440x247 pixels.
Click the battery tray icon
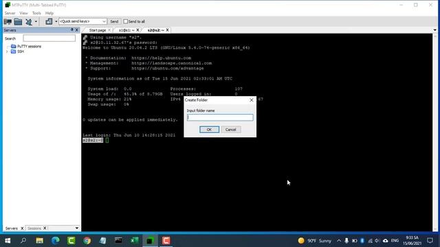pyautogui.click(x=355, y=241)
